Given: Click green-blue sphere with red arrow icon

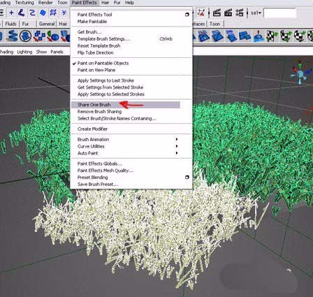Looking at the screenshot, I should pos(53,36).
